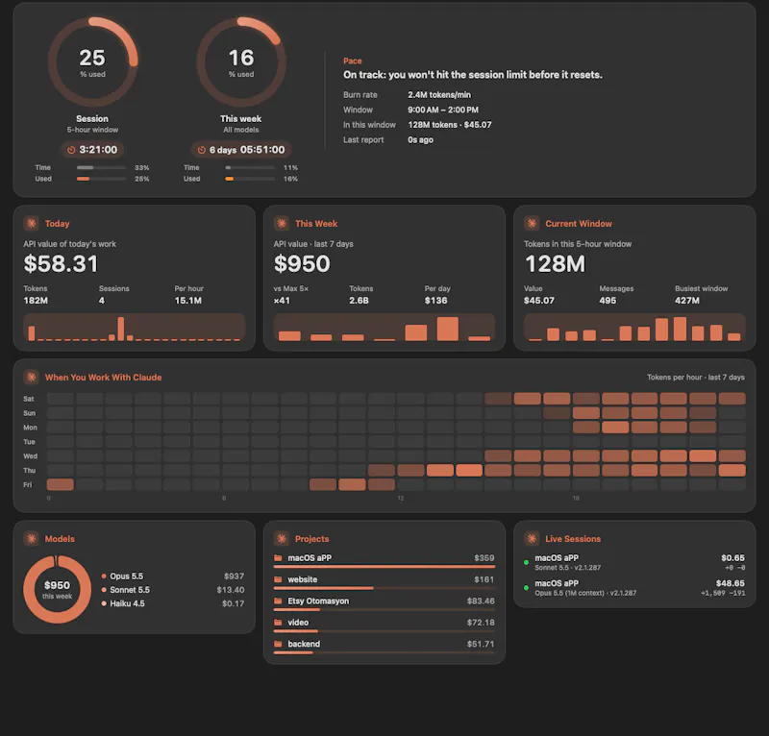Image resolution: width=769 pixels, height=736 pixels.
Task: Click the Fri midnight heatmap cell
Action: (x=61, y=484)
